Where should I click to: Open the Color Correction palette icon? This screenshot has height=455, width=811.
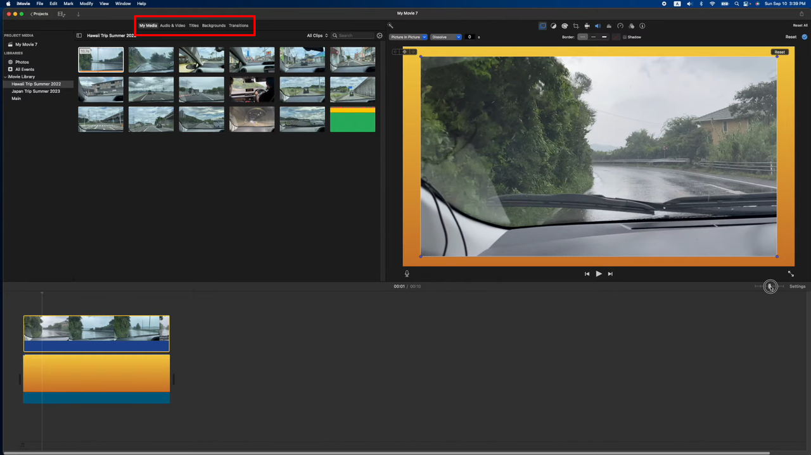coord(565,26)
